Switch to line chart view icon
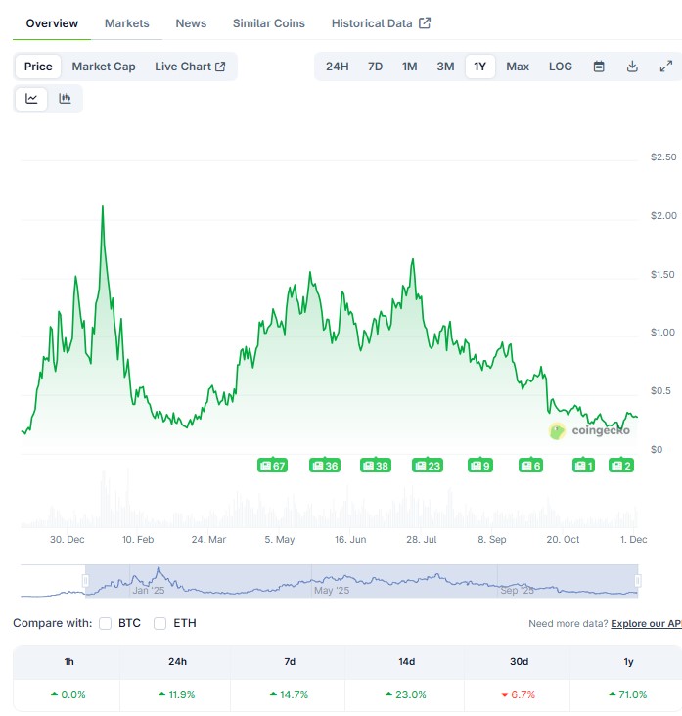 pos(31,98)
